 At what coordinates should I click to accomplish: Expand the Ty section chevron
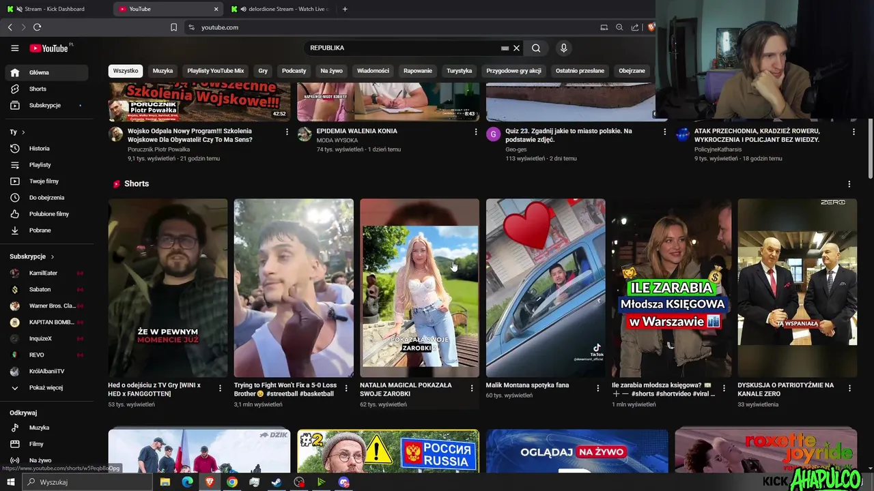(23, 132)
